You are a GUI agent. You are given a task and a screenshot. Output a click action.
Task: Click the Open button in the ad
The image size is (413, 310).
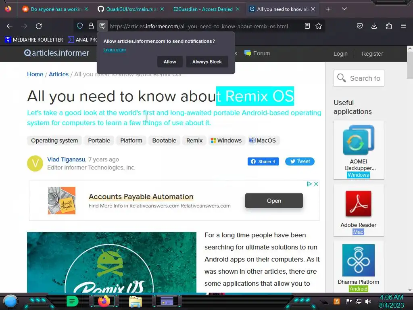pyautogui.click(x=274, y=201)
